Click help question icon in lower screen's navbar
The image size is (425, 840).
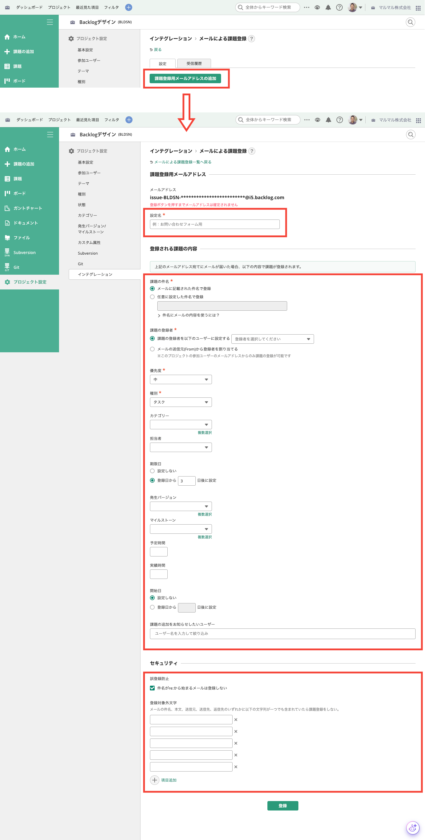[340, 120]
